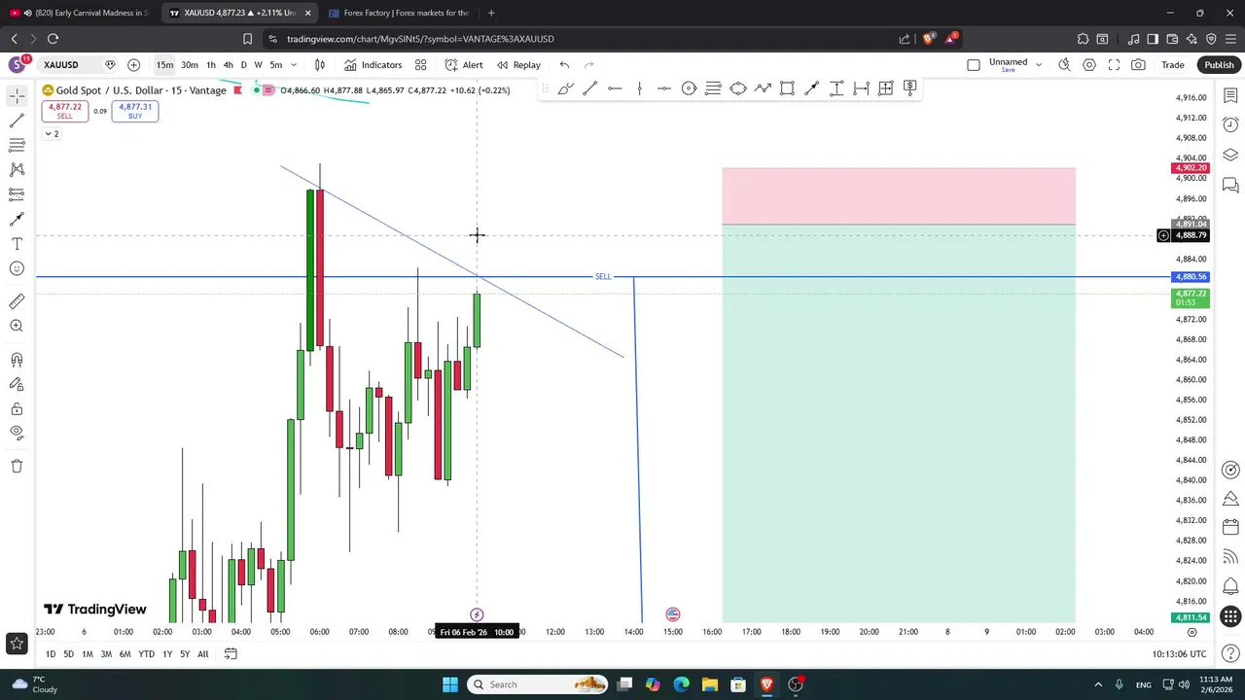Open the forecasting and measurement tools
The width and height of the screenshot is (1245, 700).
point(17,193)
